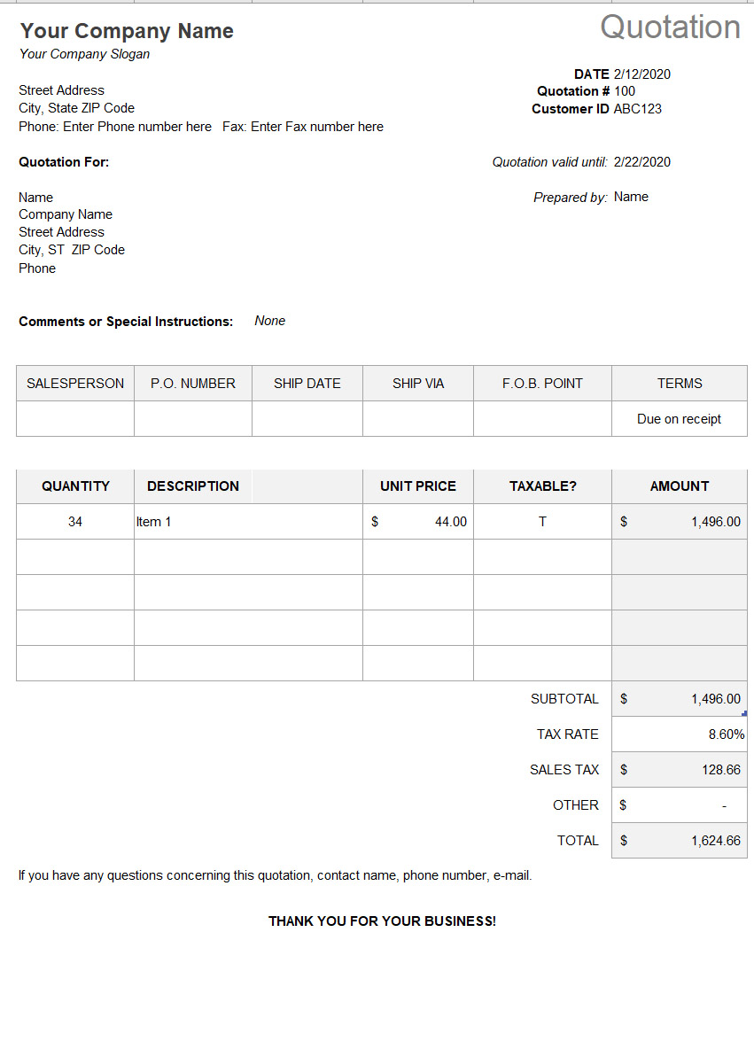Select the date value 2/12/2020
The image size is (754, 1049).
pos(641,74)
